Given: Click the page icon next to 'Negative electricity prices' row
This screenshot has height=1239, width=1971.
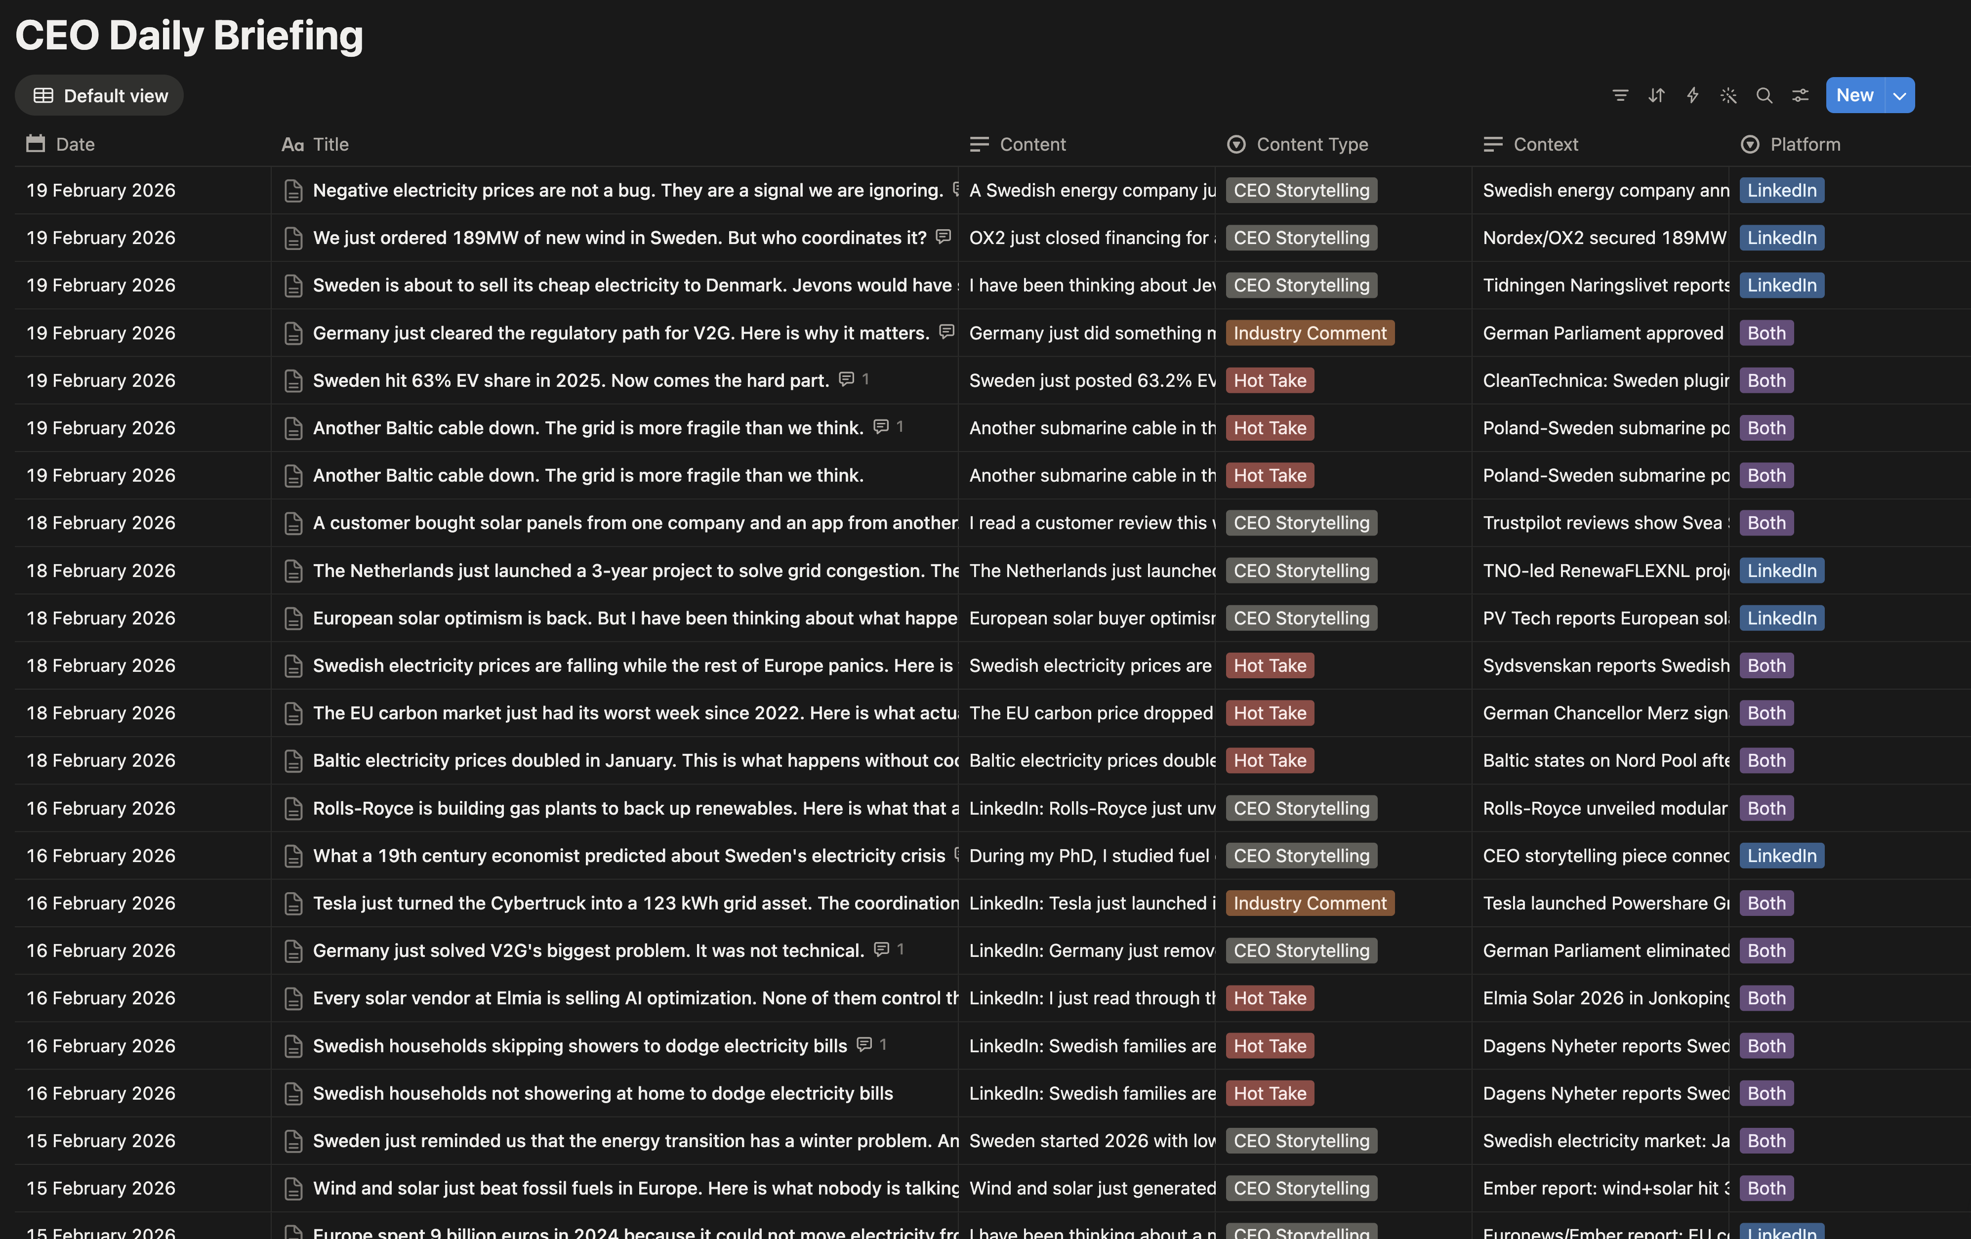Looking at the screenshot, I should (294, 190).
